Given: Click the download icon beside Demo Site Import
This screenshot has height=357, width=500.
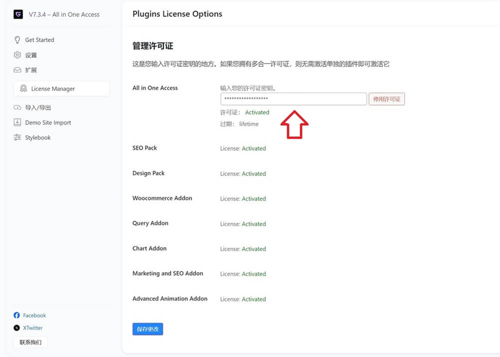Looking at the screenshot, I should coord(17,123).
